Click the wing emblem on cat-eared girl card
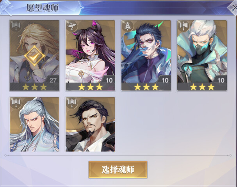Image resolution: width=237 pixels, height=187 pixels. pyautogui.click(x=72, y=26)
